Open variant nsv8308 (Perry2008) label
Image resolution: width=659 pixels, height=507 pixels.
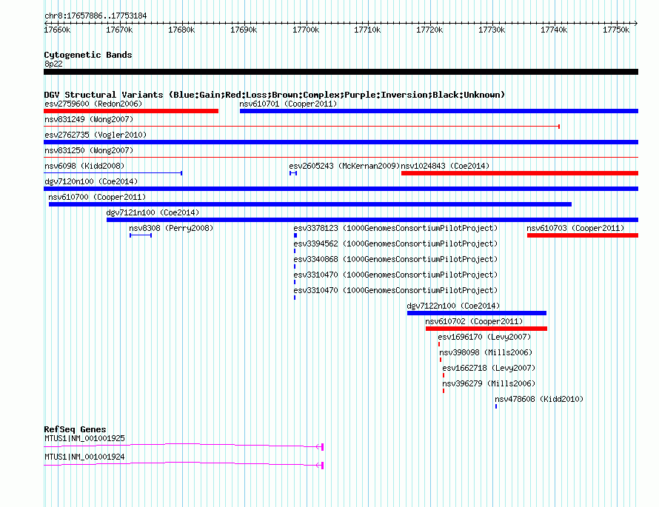coord(171,228)
